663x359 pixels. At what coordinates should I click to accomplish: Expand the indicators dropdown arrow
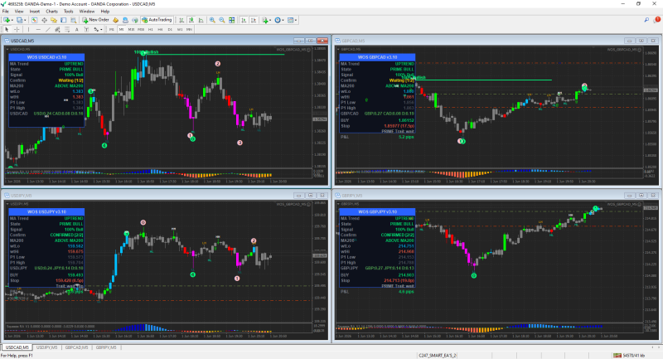tap(270, 20)
